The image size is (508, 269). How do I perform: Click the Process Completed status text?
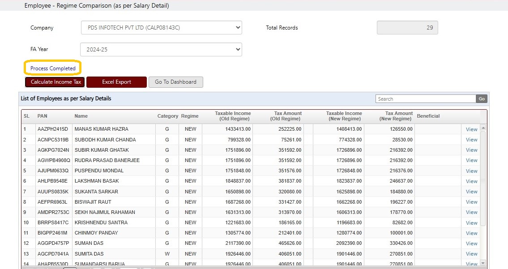click(x=53, y=68)
